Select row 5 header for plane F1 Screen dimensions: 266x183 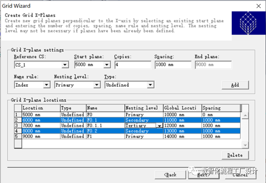[18, 136]
